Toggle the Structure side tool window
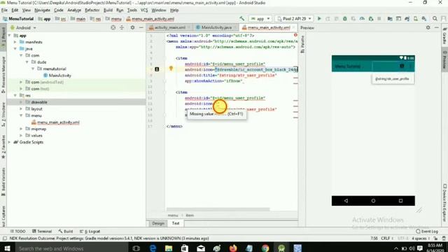 (x=3, y=114)
